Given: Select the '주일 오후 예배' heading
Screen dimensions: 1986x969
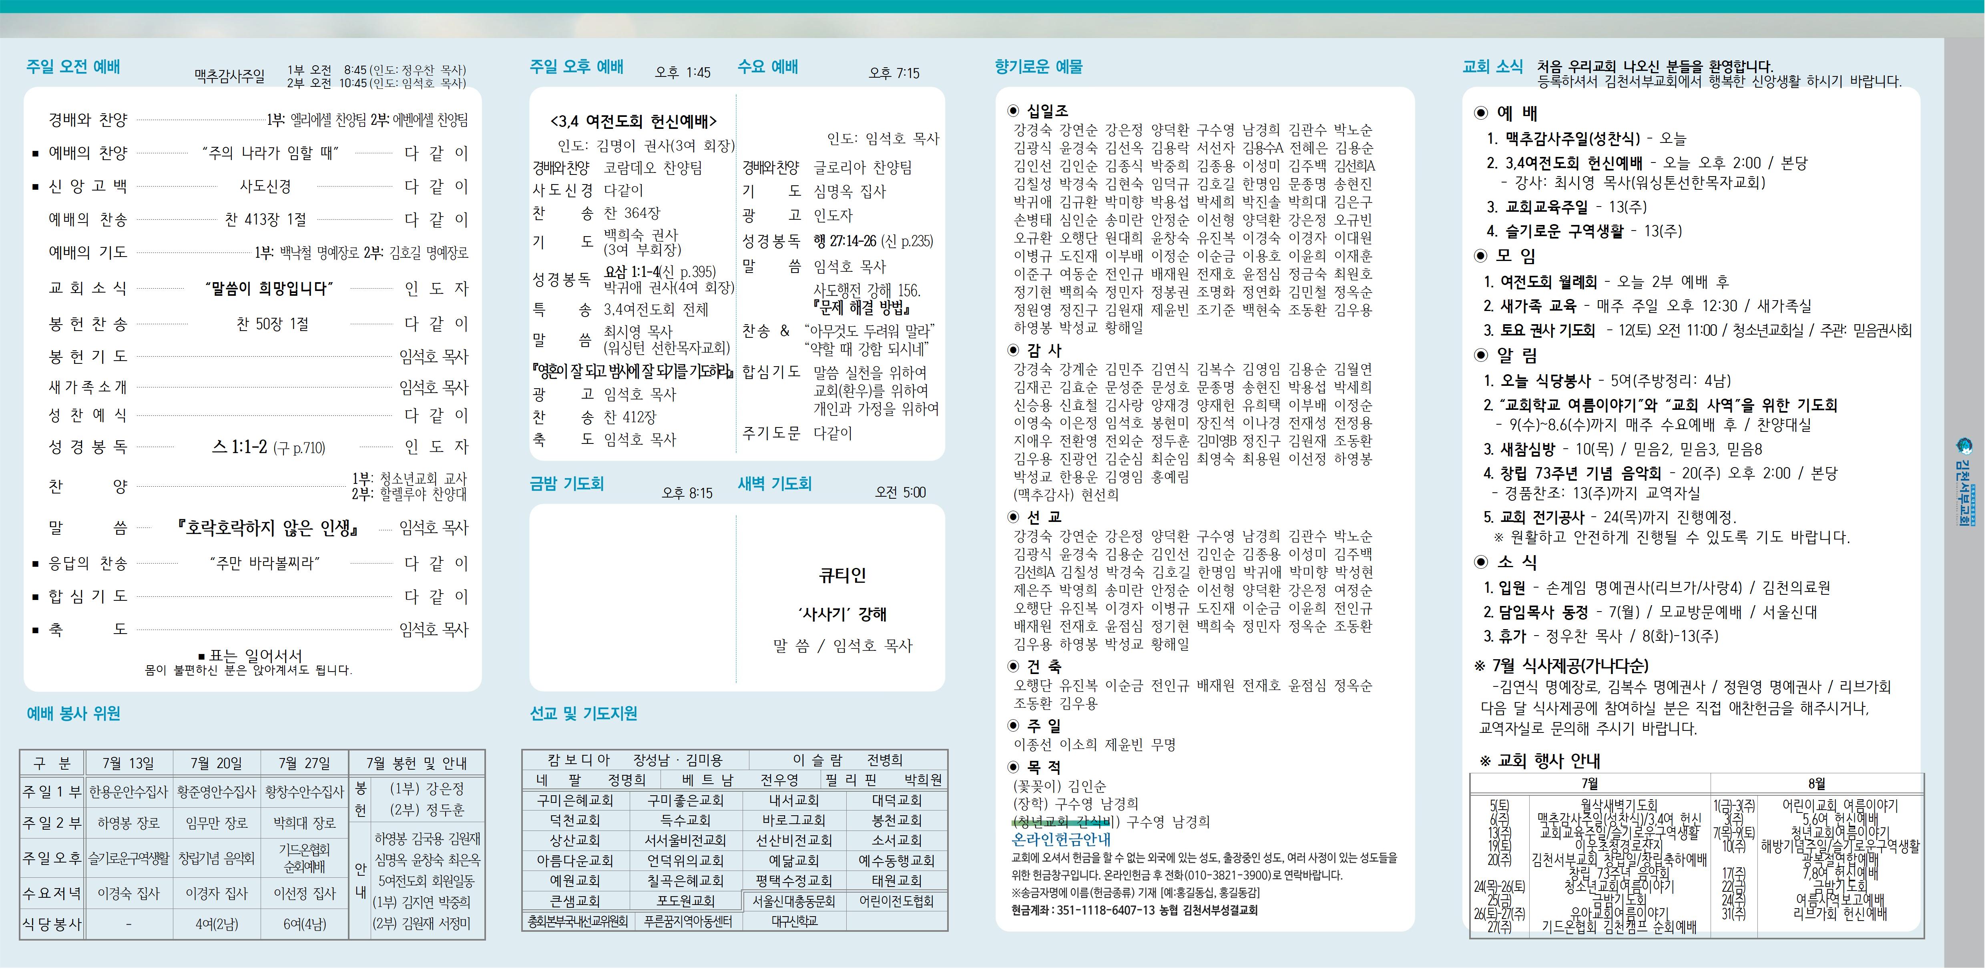Looking at the screenshot, I should click(576, 67).
